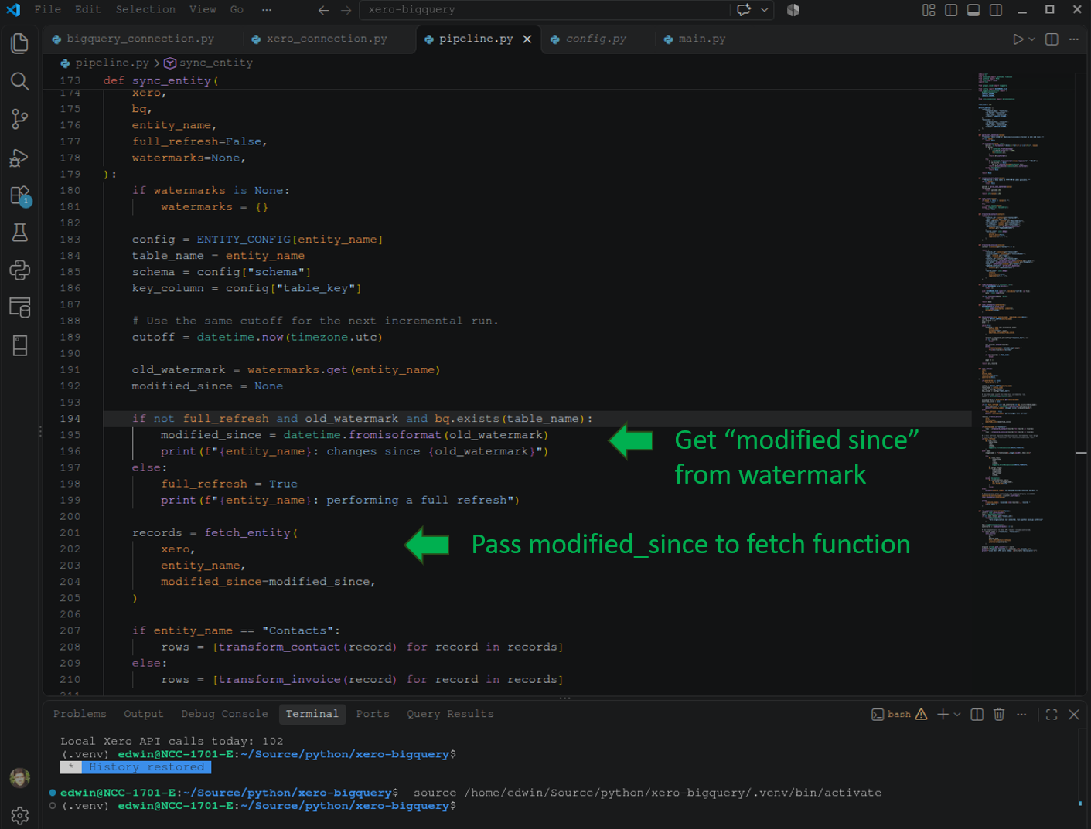Expand the Copilot chat dropdown arrow
This screenshot has height=829, width=1091.
click(765, 10)
